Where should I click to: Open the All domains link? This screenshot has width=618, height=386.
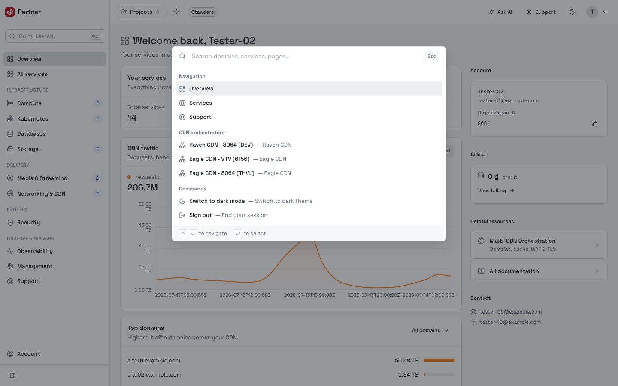click(x=430, y=330)
